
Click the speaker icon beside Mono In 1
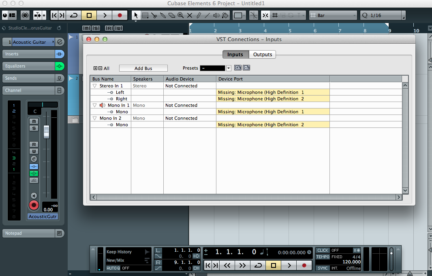coord(103,105)
